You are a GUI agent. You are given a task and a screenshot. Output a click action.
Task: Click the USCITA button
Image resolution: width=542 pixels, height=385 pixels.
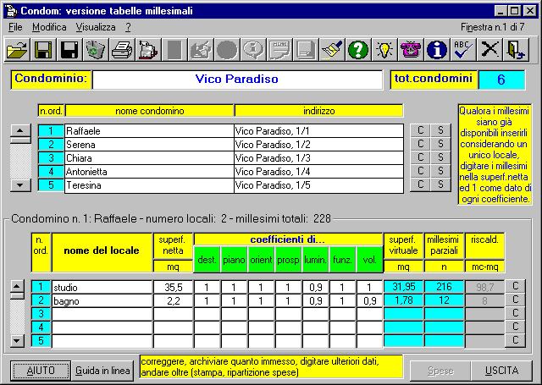(x=501, y=371)
